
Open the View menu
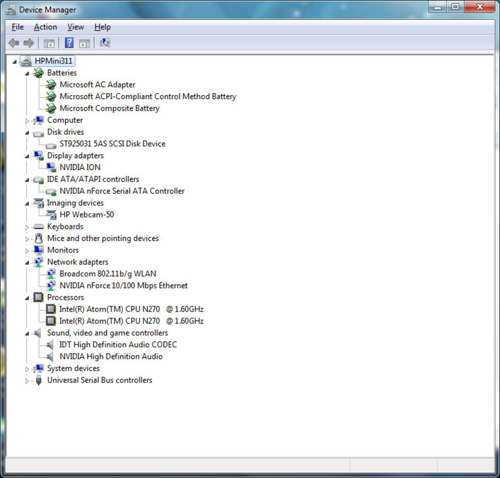(76, 27)
